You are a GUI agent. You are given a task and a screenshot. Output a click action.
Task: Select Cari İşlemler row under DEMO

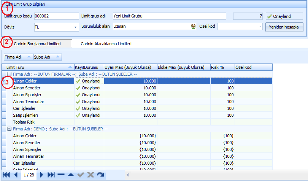click(139, 163)
